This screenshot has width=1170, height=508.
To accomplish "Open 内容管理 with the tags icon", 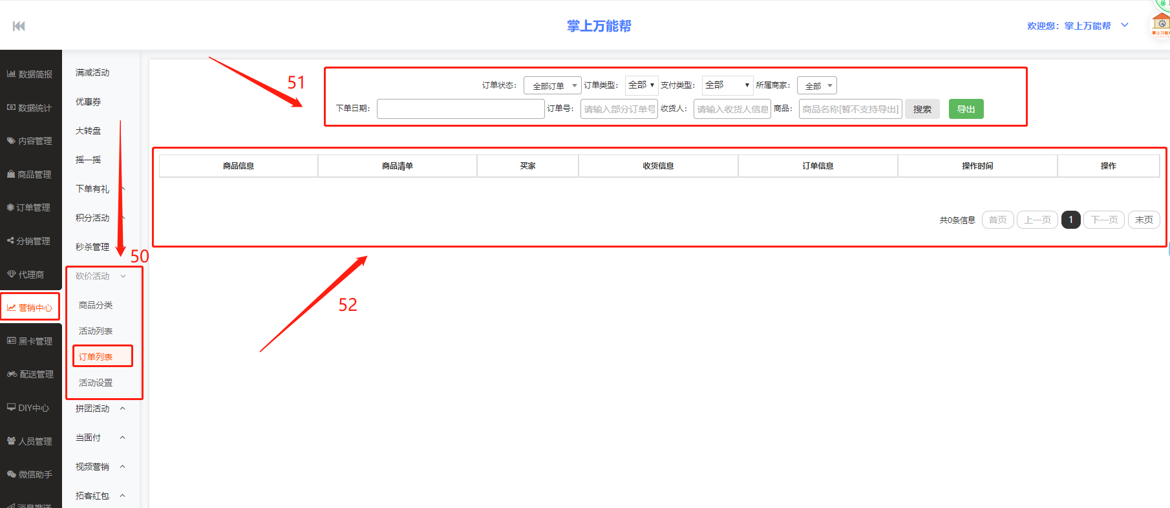I will tap(30, 141).
